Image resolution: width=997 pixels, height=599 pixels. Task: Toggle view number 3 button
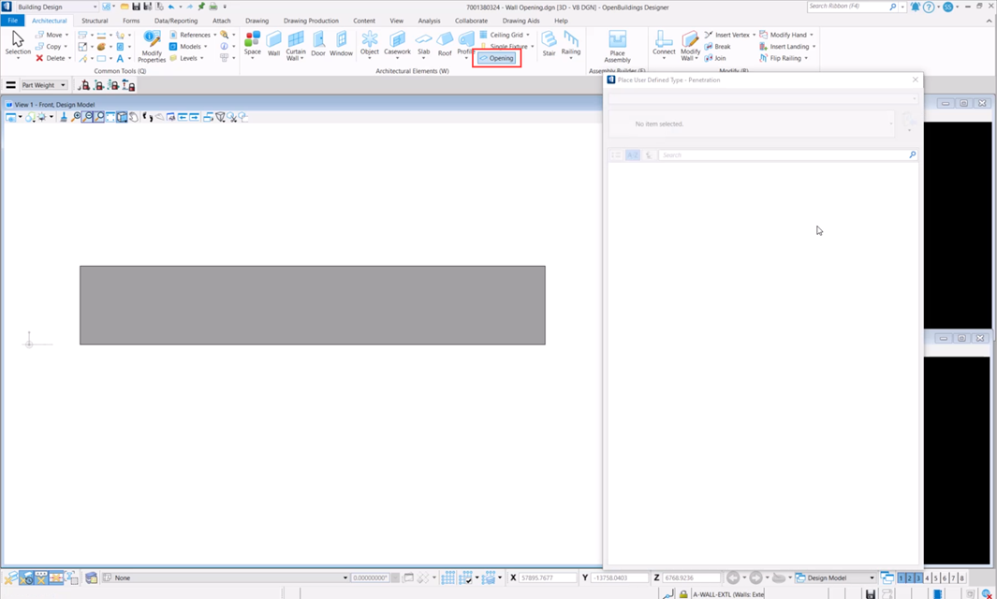918,578
